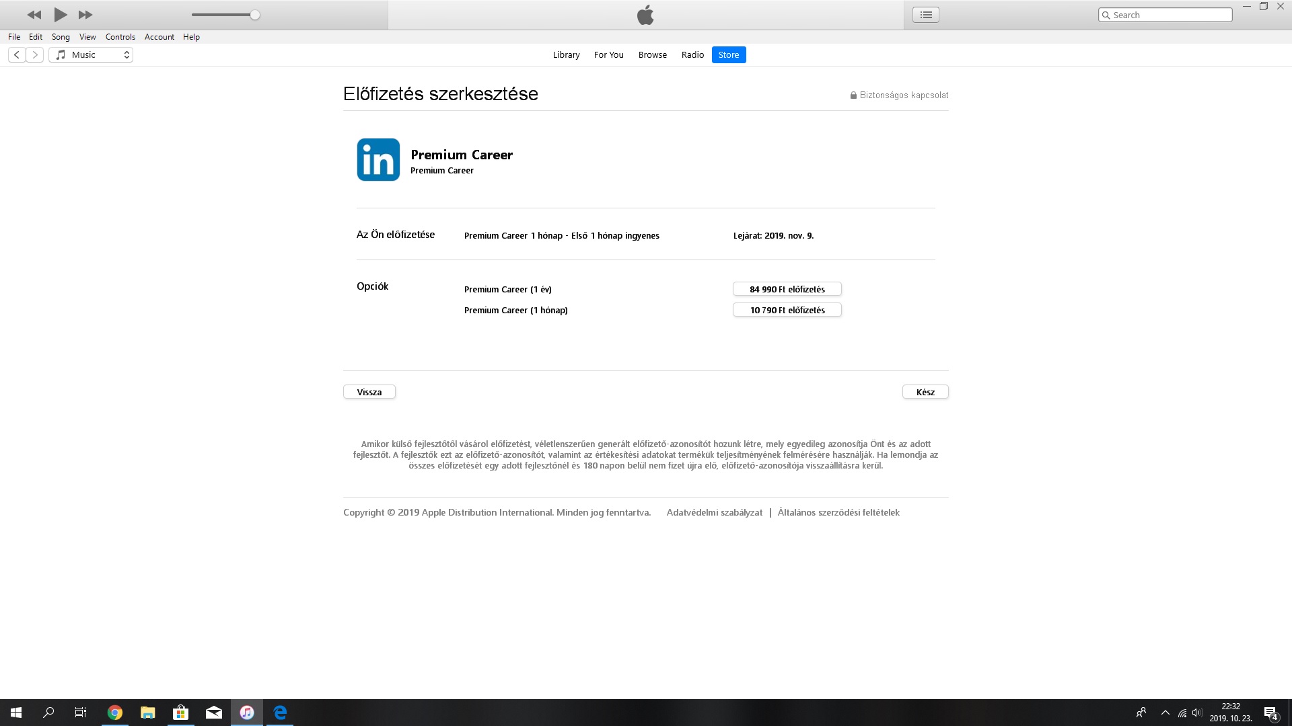Viewport: 1292px width, 726px height.
Task: Click the play button
Action: pyautogui.click(x=60, y=14)
